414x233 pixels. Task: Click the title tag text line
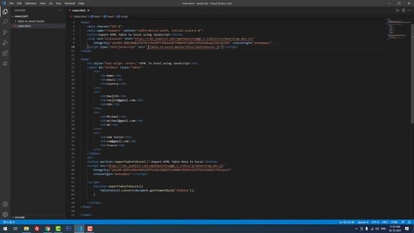(x=135, y=34)
